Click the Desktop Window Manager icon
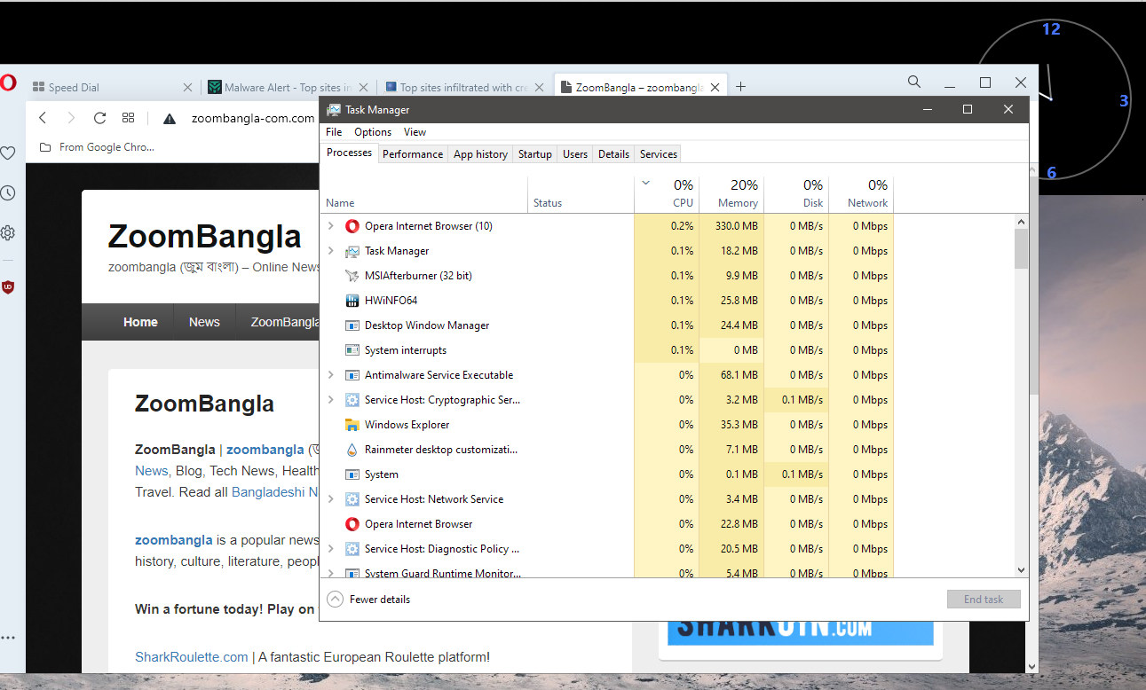1146x690 pixels. (x=352, y=325)
